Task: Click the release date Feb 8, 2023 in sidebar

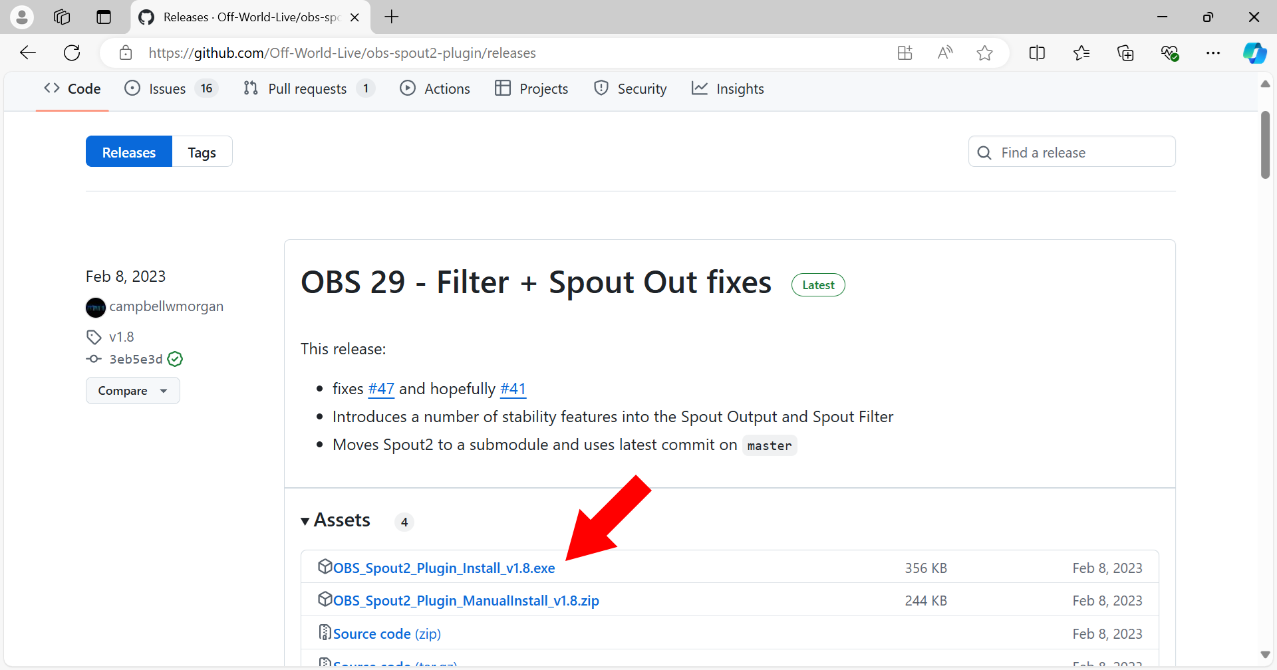Action: click(126, 277)
